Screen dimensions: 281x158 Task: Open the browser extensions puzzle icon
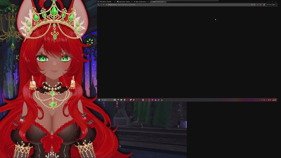click(260, 5)
